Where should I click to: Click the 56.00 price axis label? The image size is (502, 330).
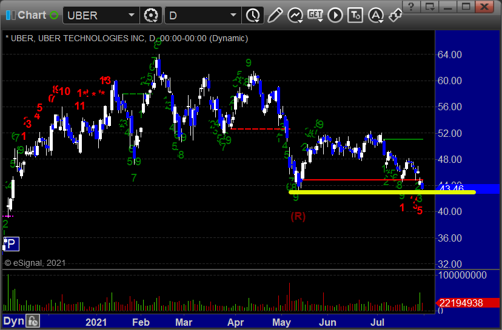pyautogui.click(x=450, y=107)
